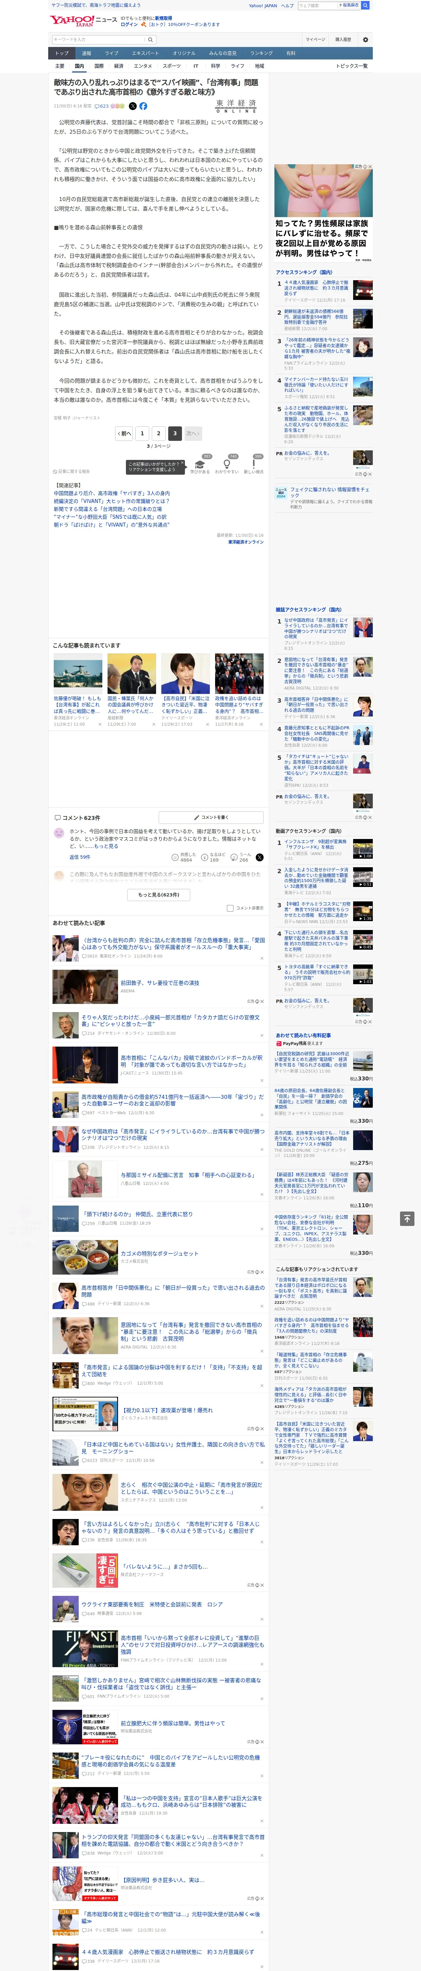The width and height of the screenshot is (421, 1971).
Task: Open the エキスパート navigation tab
Action: (145, 54)
